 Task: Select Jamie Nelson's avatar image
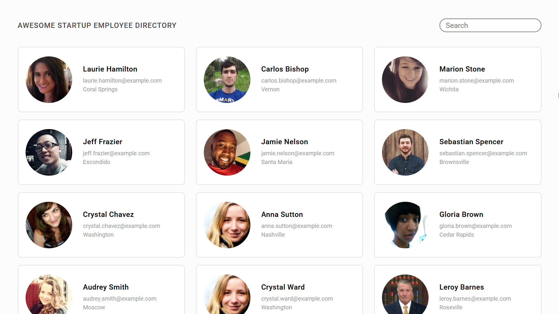pos(227,152)
